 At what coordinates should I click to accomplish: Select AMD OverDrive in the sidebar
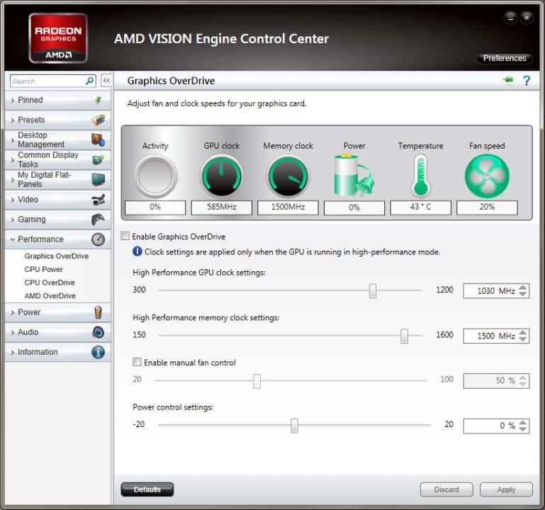(x=50, y=296)
